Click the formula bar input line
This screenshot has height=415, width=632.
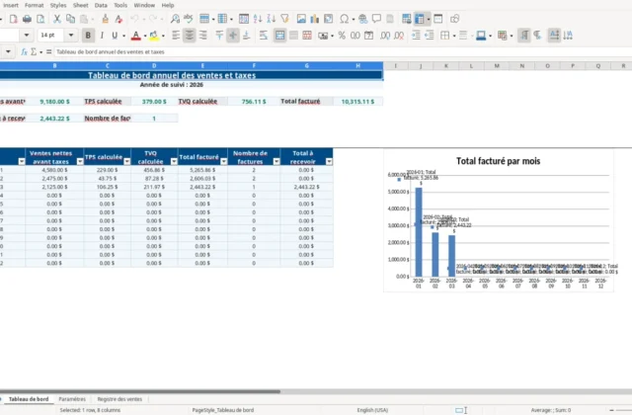[343, 51]
